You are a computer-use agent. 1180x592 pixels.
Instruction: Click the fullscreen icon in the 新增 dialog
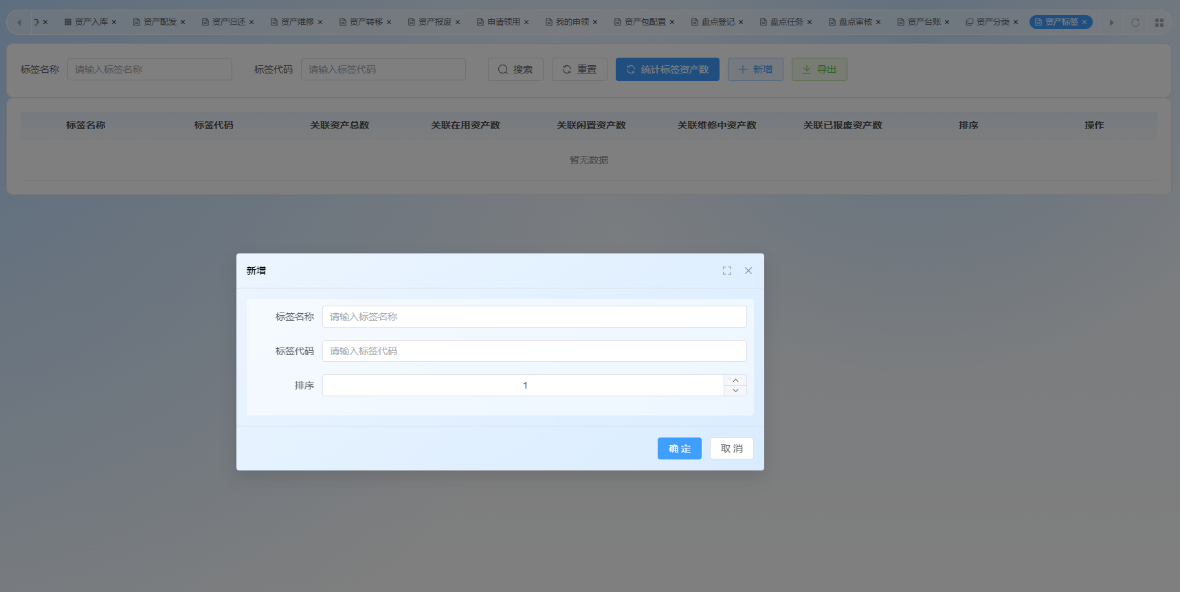pyautogui.click(x=727, y=271)
